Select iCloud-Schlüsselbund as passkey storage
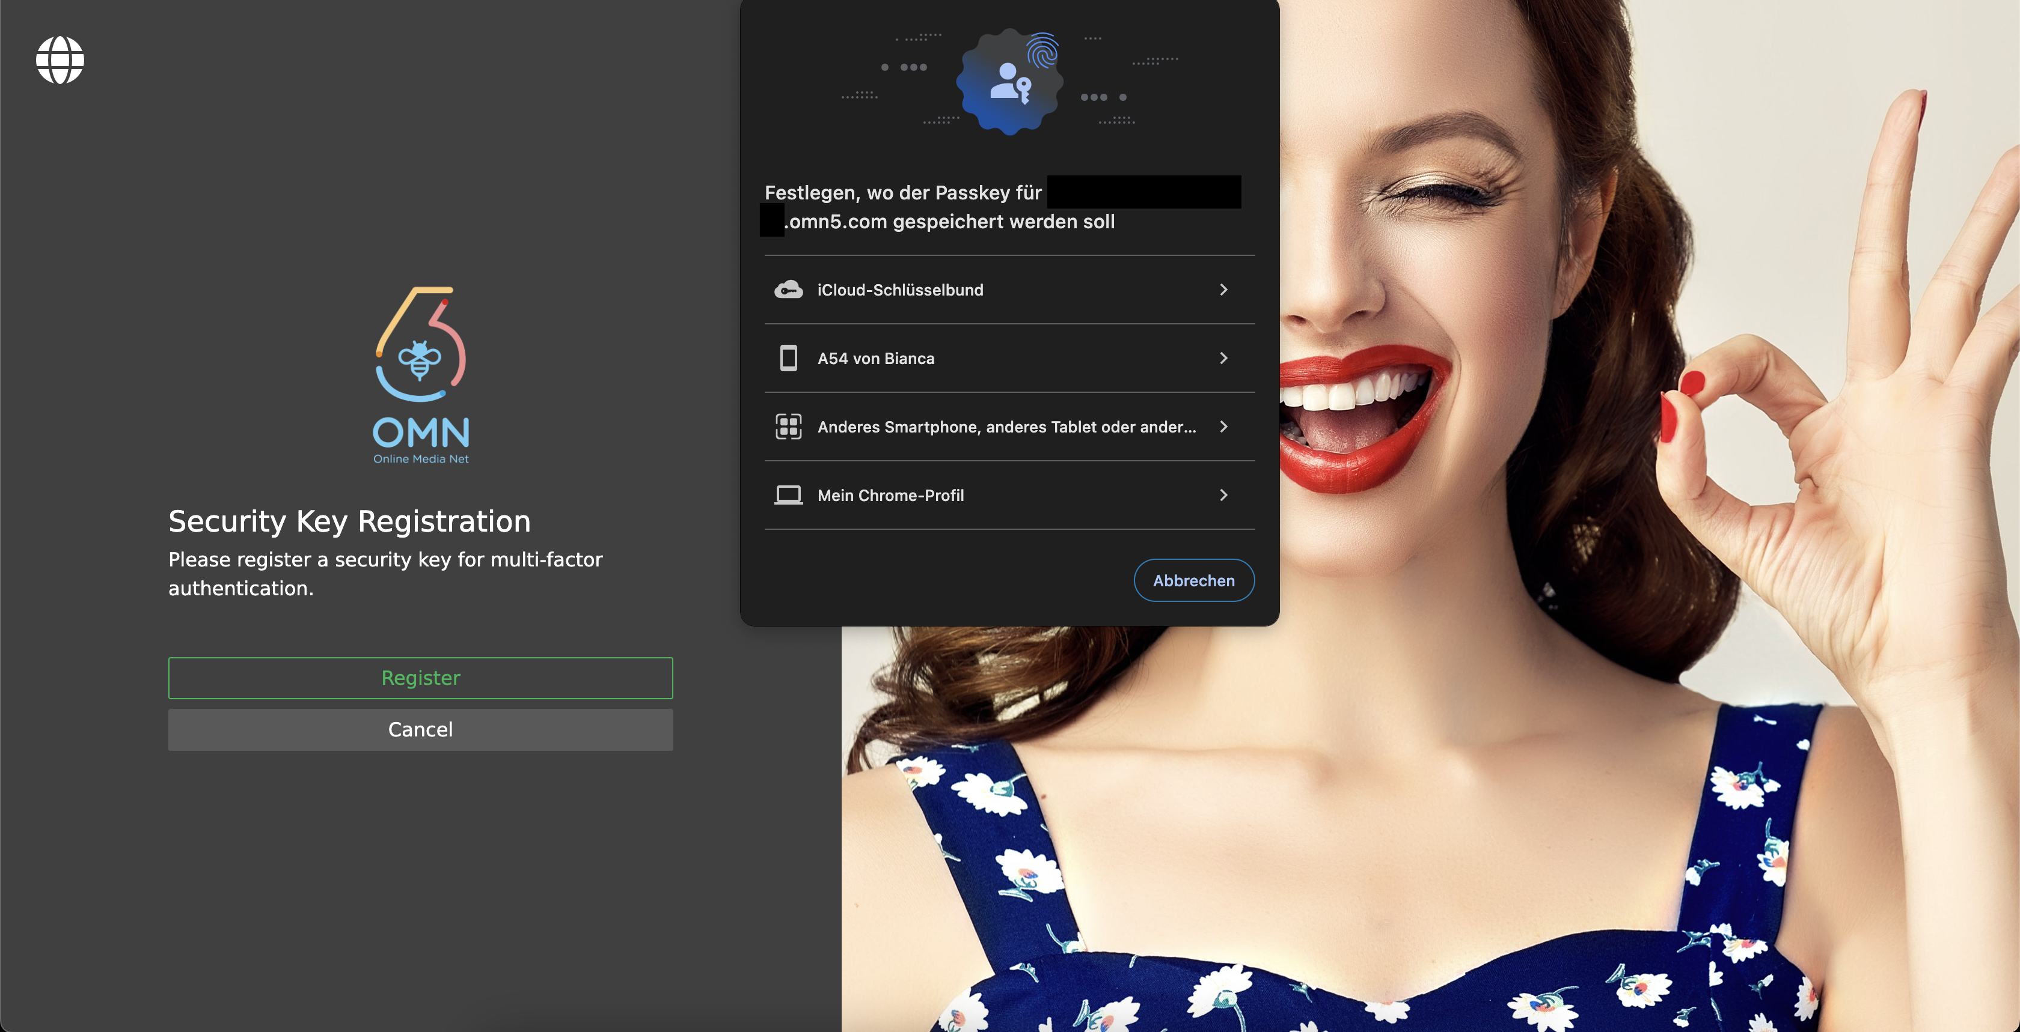2020x1032 pixels. 980,289
